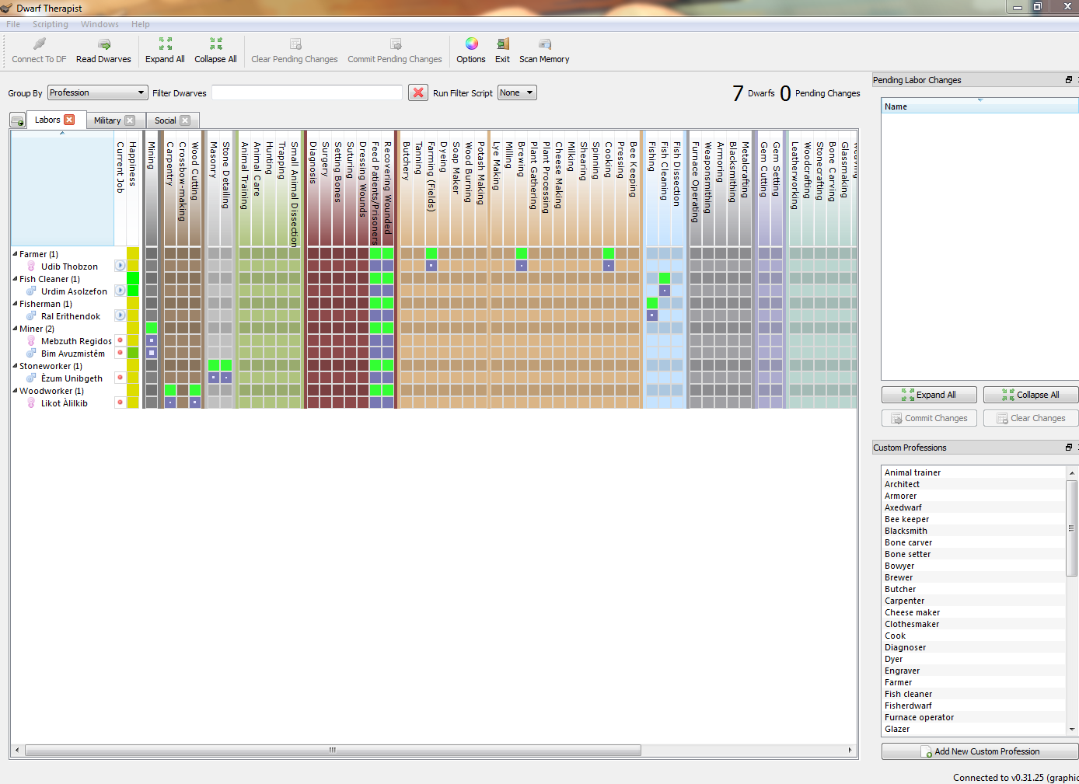This screenshot has height=784, width=1079.
Task: Click Ral Erithendok's current job icon
Action: pyautogui.click(x=120, y=315)
